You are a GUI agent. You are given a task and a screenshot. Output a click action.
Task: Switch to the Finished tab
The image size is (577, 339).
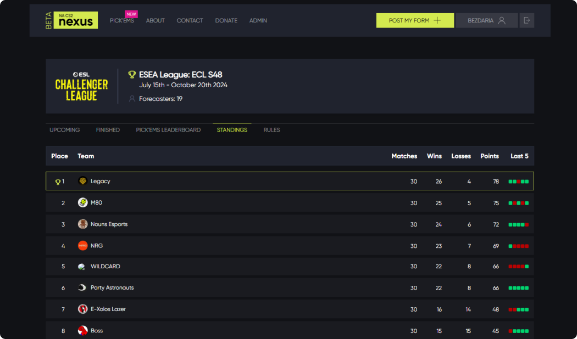click(108, 130)
